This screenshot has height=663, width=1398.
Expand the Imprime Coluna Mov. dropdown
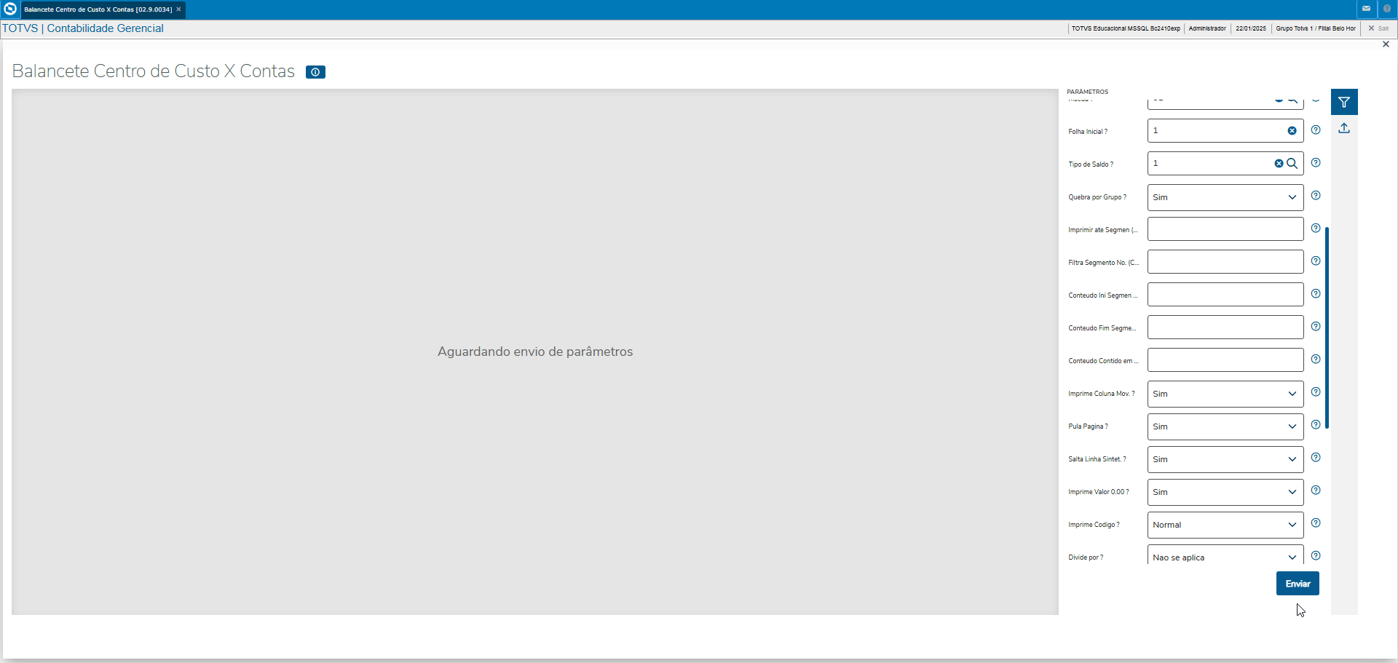tap(1225, 394)
